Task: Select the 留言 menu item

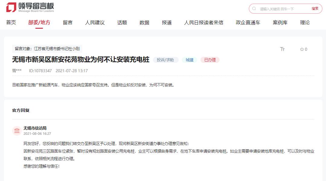Action: [68, 23]
